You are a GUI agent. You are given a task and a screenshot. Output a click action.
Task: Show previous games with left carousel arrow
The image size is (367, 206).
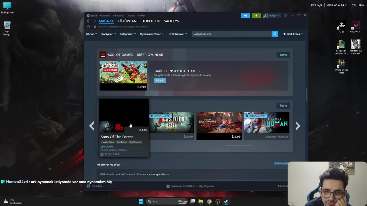click(x=91, y=126)
